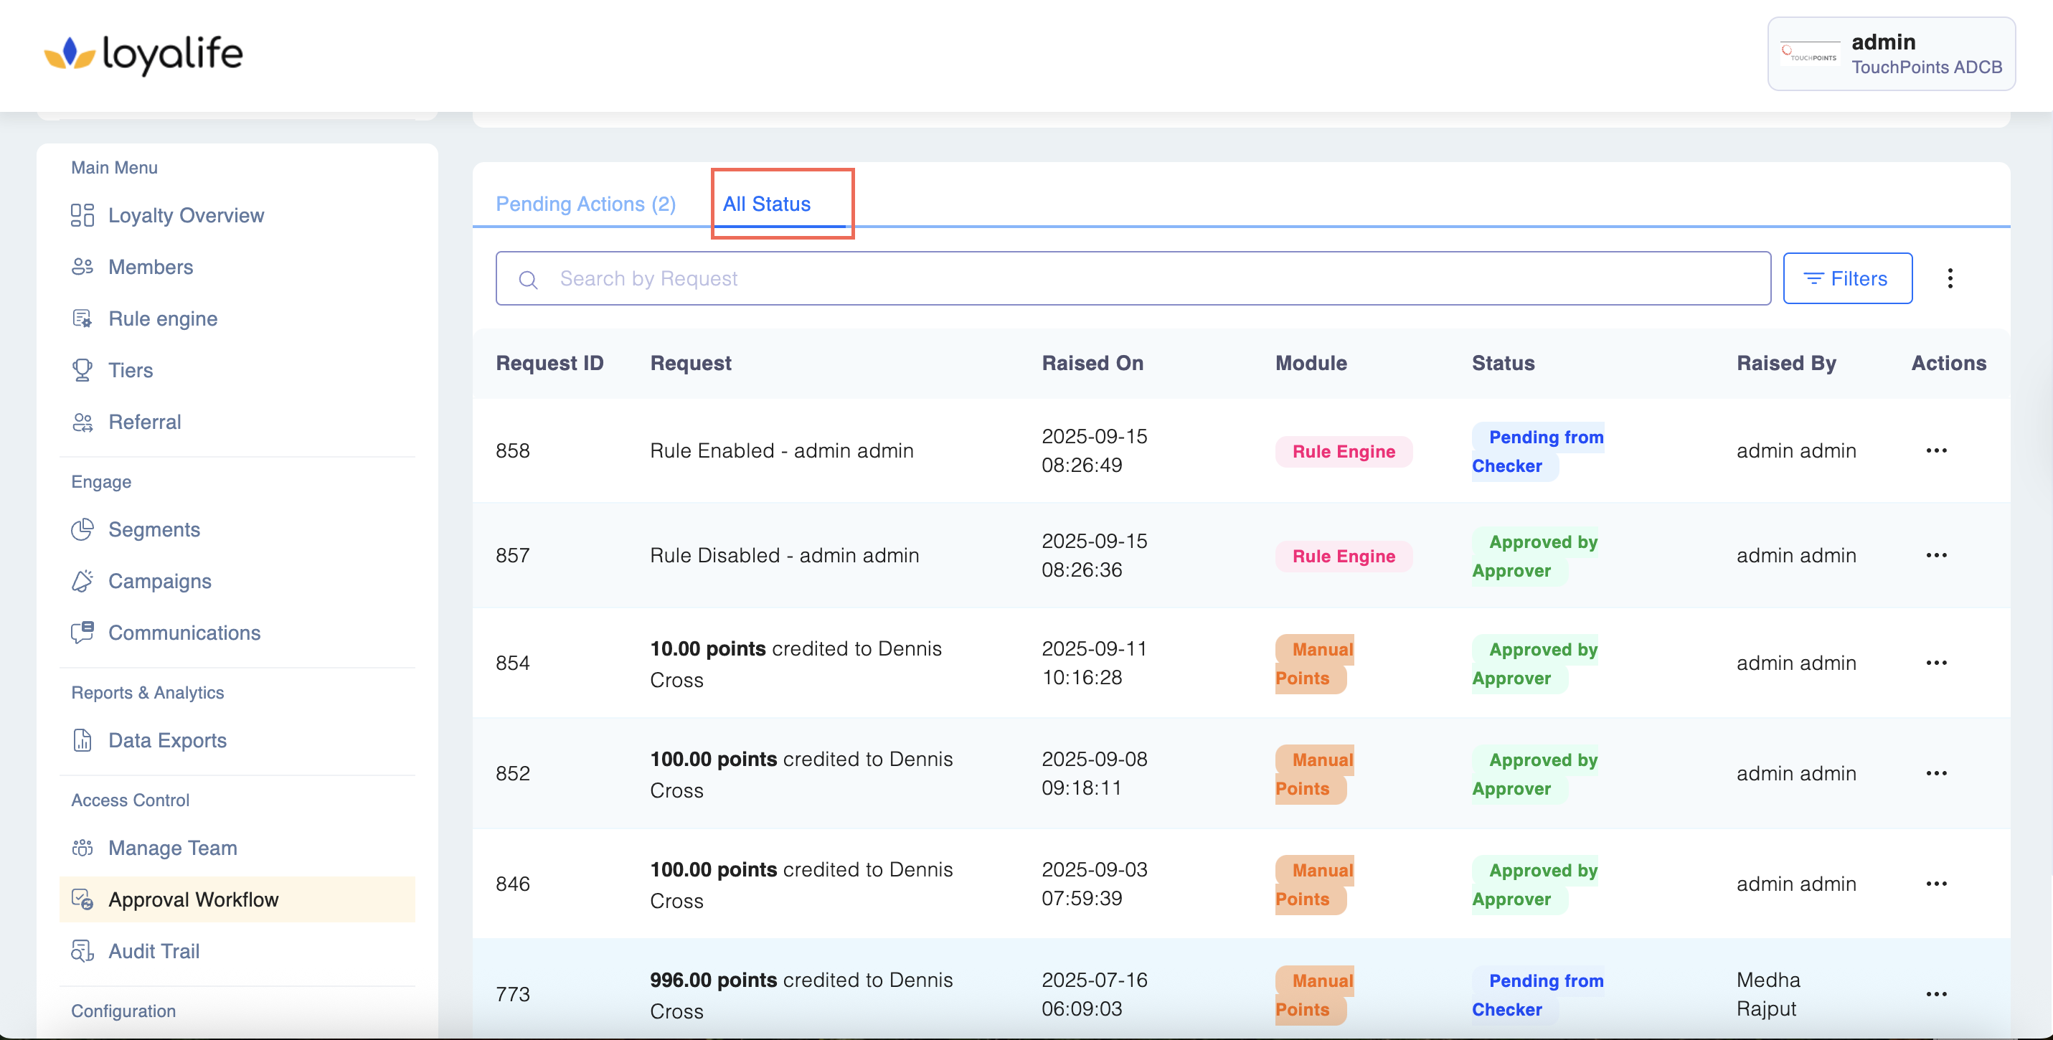Screen dimensions: 2053x1040
Task: Click the Audit Trail icon
Action: point(82,951)
